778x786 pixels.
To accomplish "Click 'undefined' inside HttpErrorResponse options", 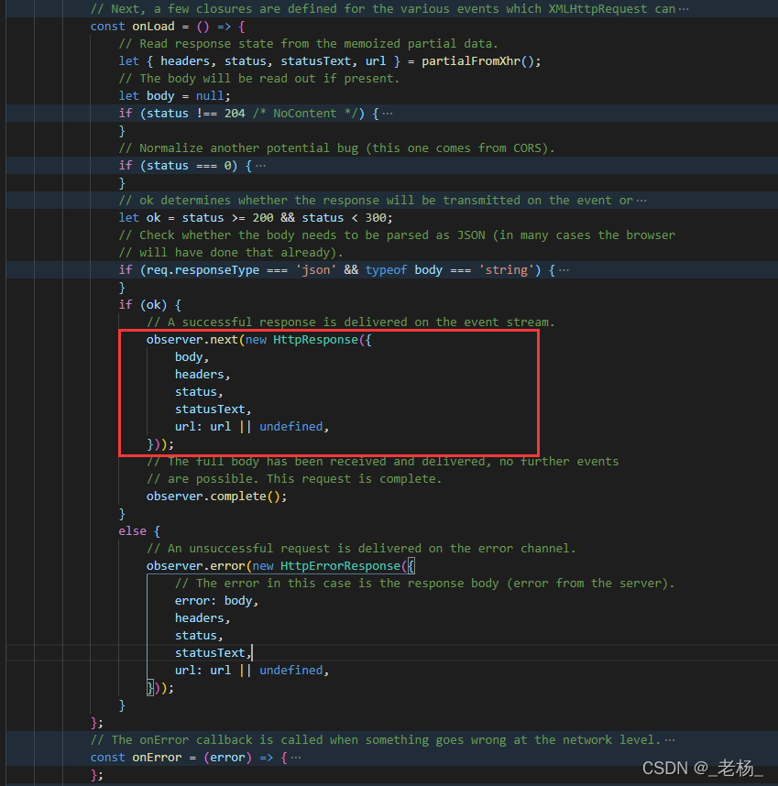I will point(291,671).
